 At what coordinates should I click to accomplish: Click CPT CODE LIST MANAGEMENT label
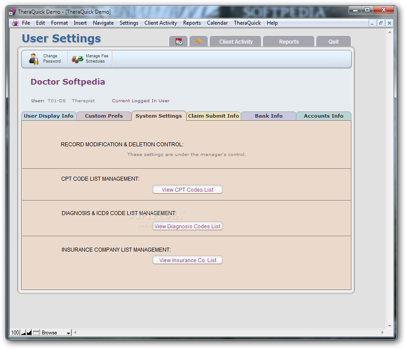click(x=100, y=179)
